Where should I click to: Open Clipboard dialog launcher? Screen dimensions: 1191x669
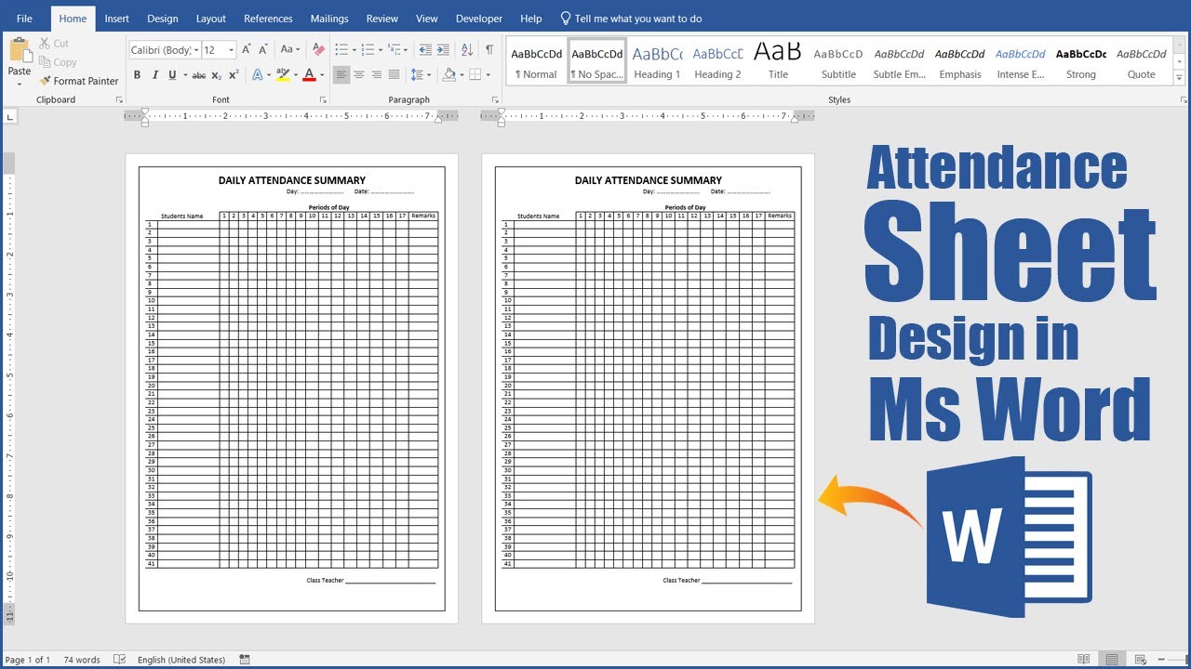coord(117,99)
